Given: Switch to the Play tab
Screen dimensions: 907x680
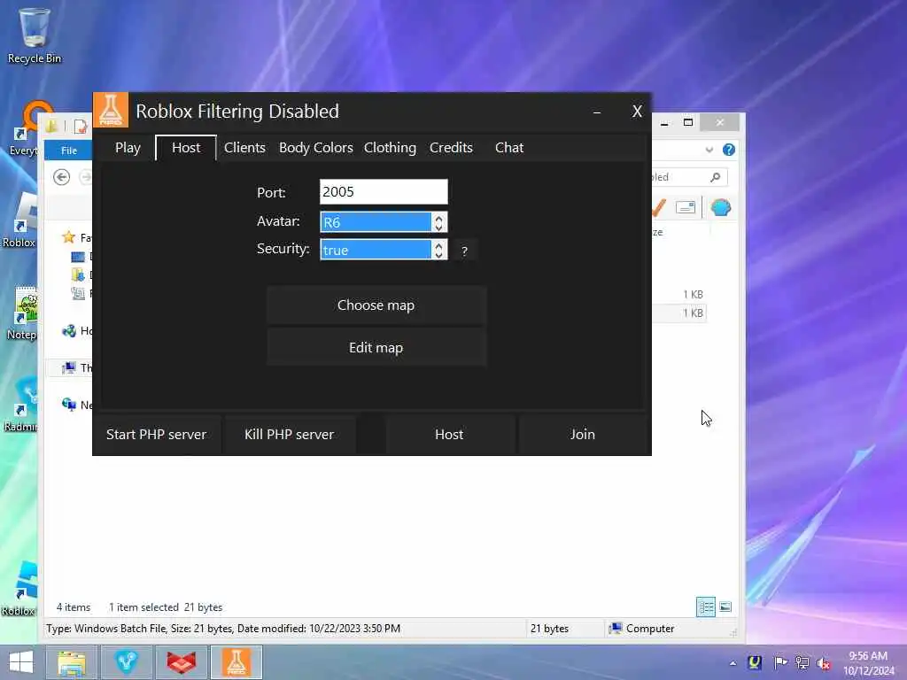Looking at the screenshot, I should pyautogui.click(x=128, y=148).
